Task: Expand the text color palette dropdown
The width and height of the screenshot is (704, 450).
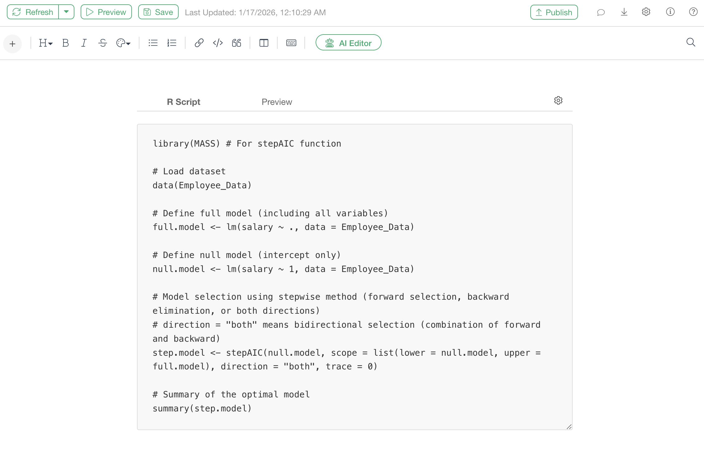Action: 123,43
